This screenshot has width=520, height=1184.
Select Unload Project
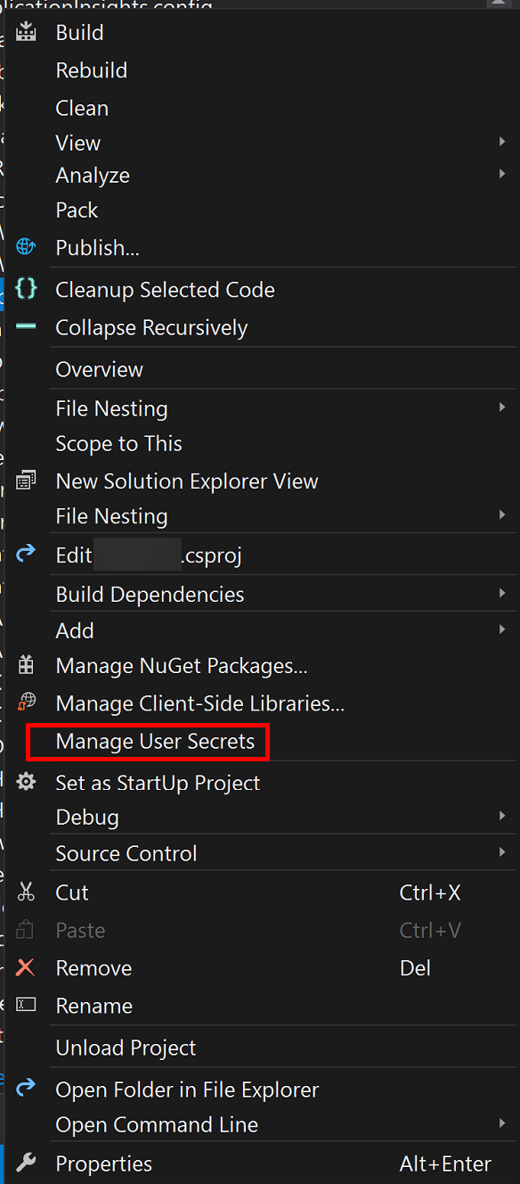pyautogui.click(x=125, y=1047)
